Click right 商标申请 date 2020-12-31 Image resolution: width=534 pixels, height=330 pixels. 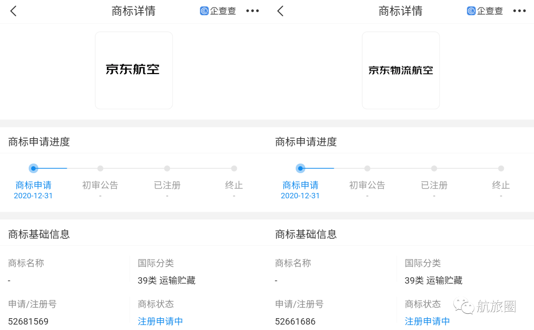point(300,196)
